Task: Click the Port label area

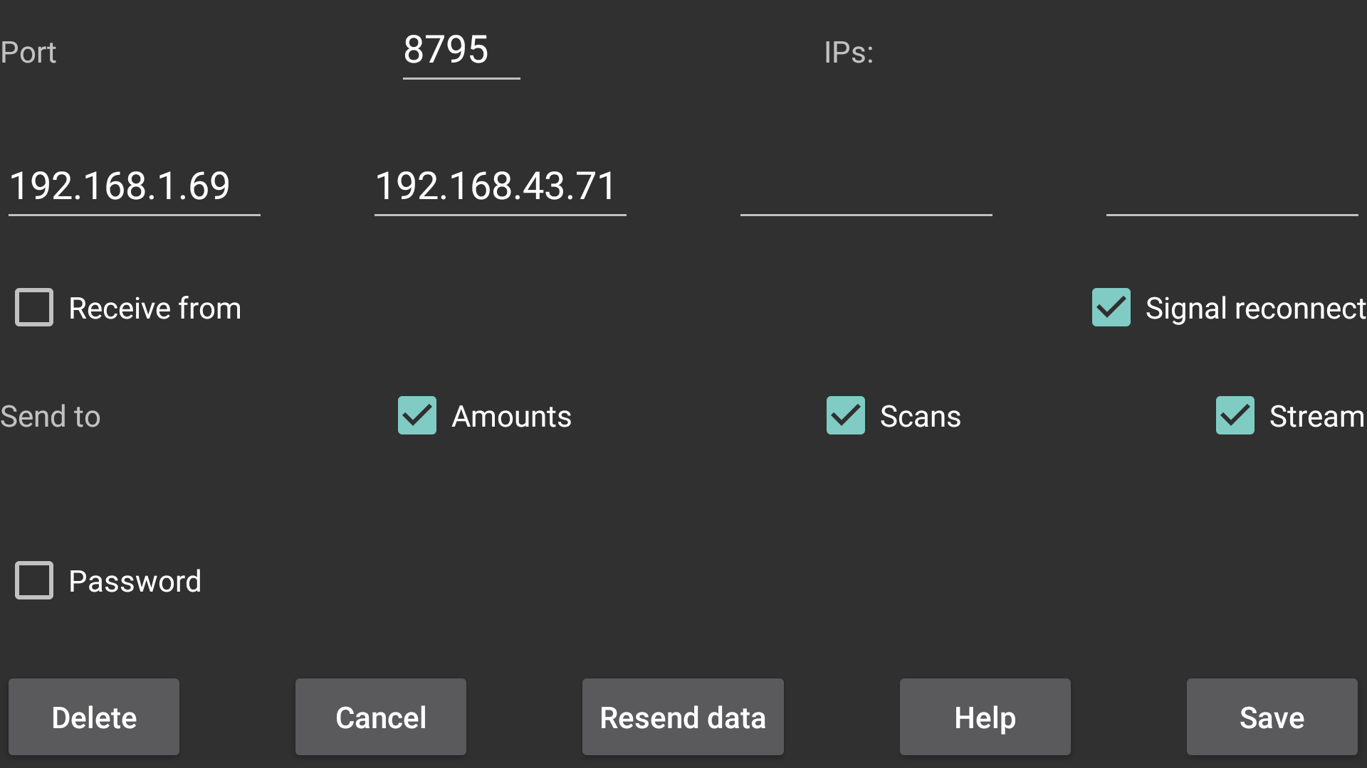Action: point(28,52)
